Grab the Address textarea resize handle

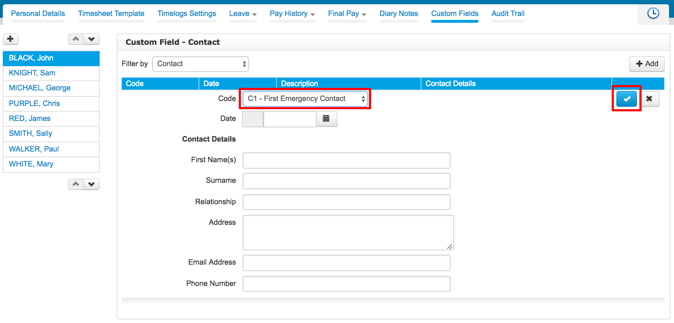pyautogui.click(x=450, y=247)
